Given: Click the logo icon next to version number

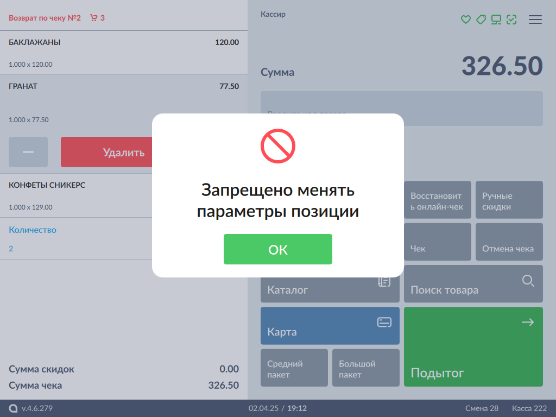Looking at the screenshot, I should pyautogui.click(x=13, y=408).
